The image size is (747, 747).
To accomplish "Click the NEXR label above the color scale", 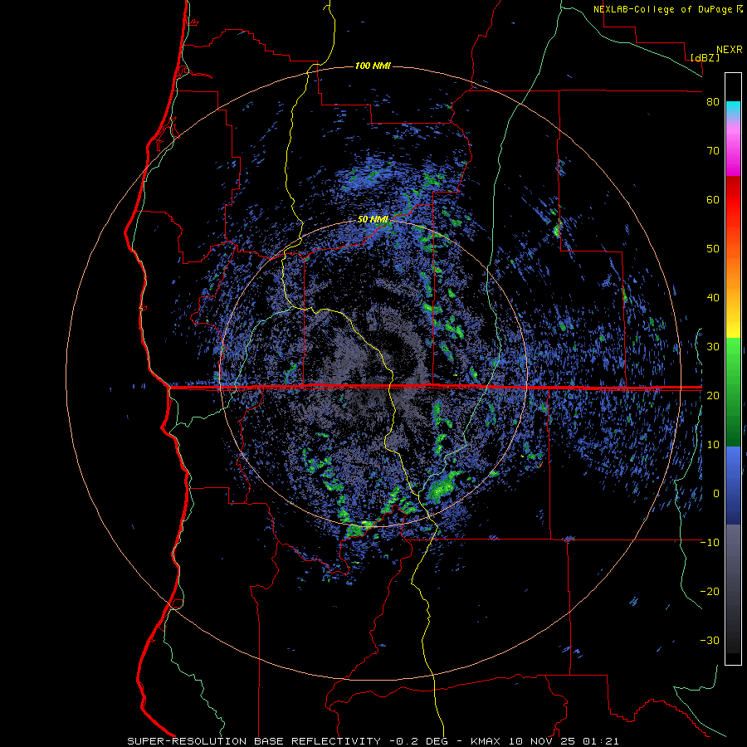I will (x=730, y=50).
